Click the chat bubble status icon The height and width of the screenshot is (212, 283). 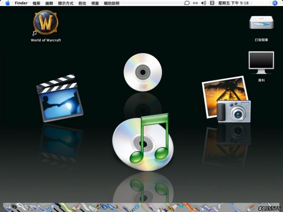point(187,3)
